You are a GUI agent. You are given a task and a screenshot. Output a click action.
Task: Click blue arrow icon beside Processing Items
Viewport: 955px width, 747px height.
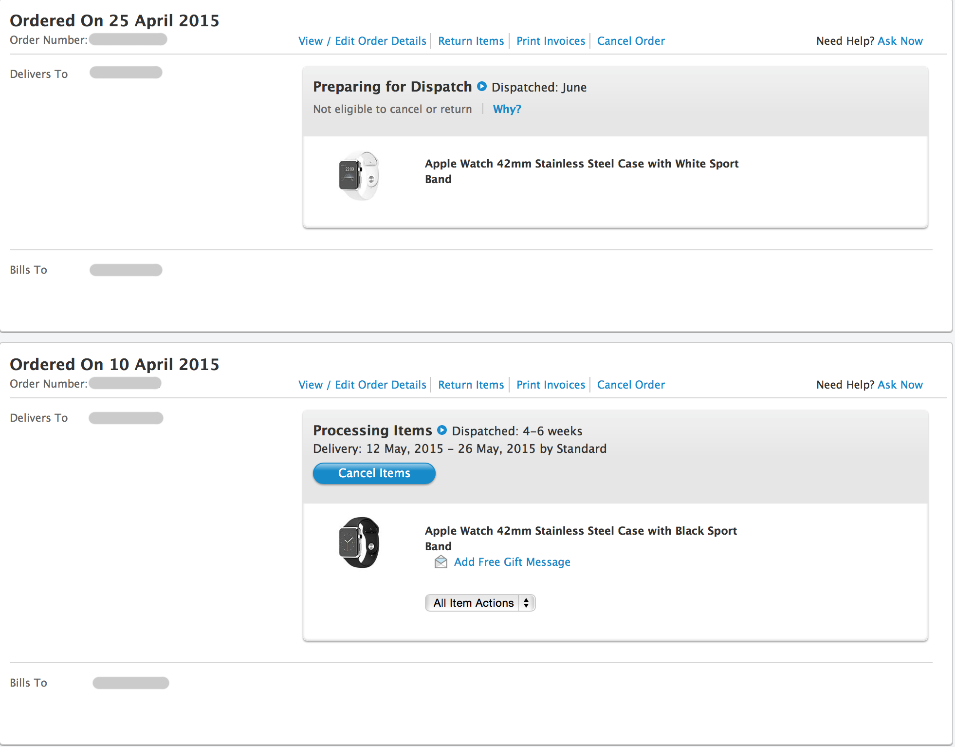[442, 430]
